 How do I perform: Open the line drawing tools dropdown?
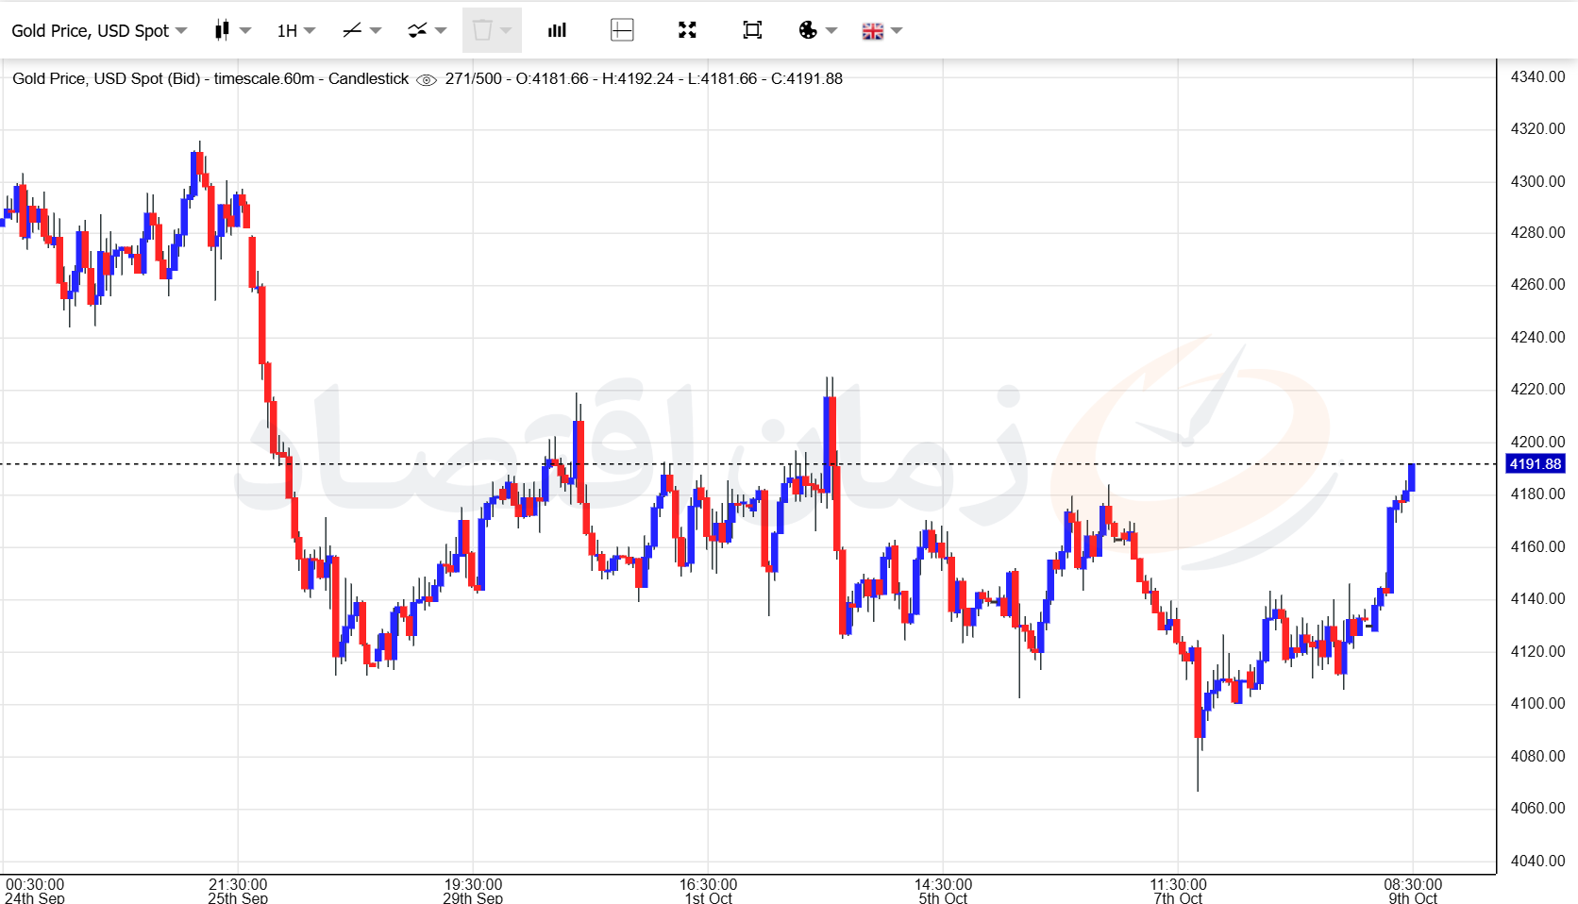(361, 31)
